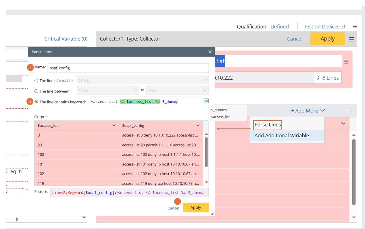The image size is (365, 229).
Task: Click cell access-list 23 permit 1.1.1.10
Action: click(x=161, y=145)
